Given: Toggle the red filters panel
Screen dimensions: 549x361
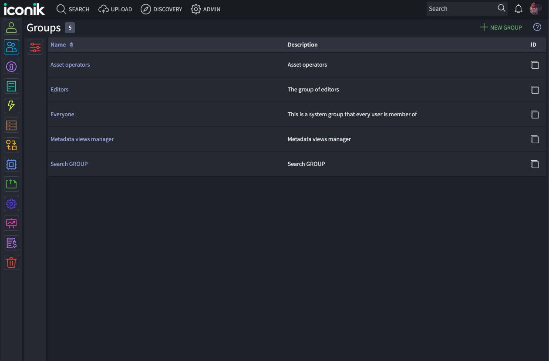Looking at the screenshot, I should point(35,47).
